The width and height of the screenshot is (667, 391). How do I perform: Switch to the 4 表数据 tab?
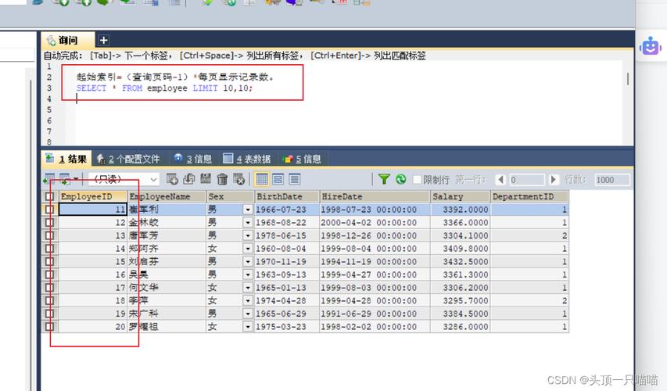[x=247, y=159]
